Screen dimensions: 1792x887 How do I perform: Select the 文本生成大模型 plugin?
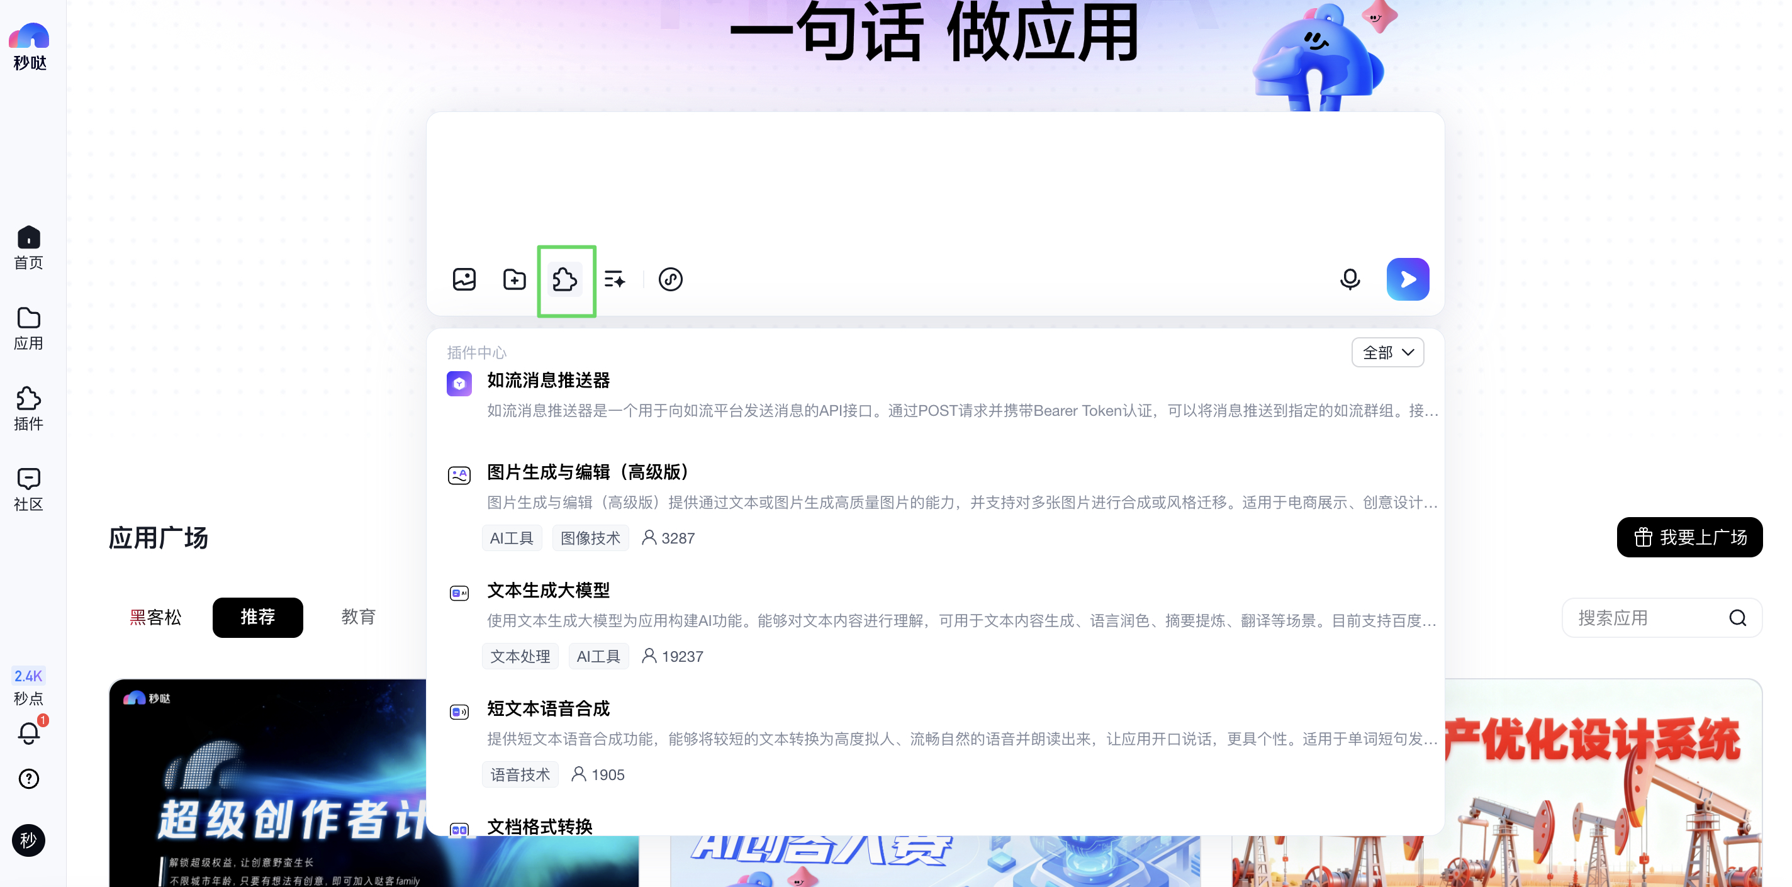(548, 591)
